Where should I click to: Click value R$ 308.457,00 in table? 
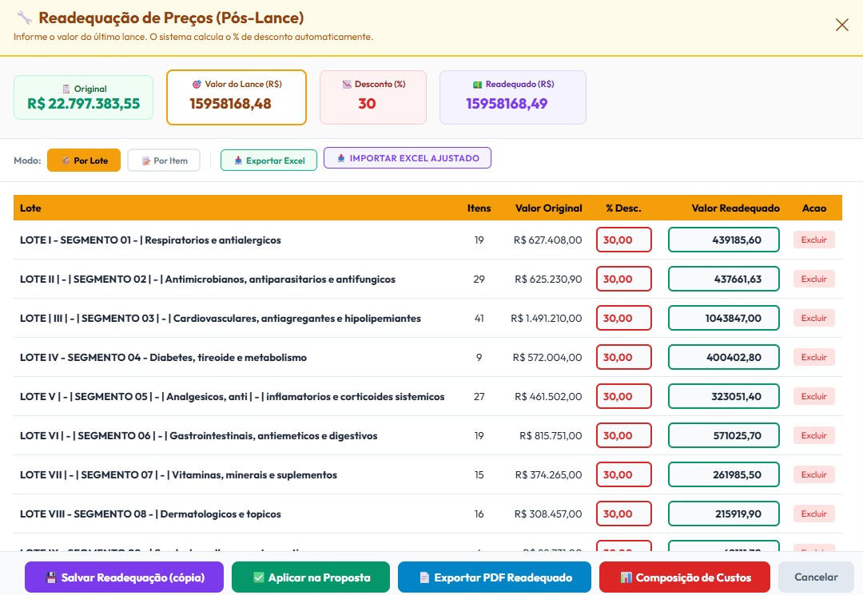(547, 514)
